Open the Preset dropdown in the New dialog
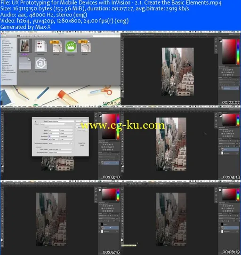This screenshot has height=255, width=241. tap(52, 124)
